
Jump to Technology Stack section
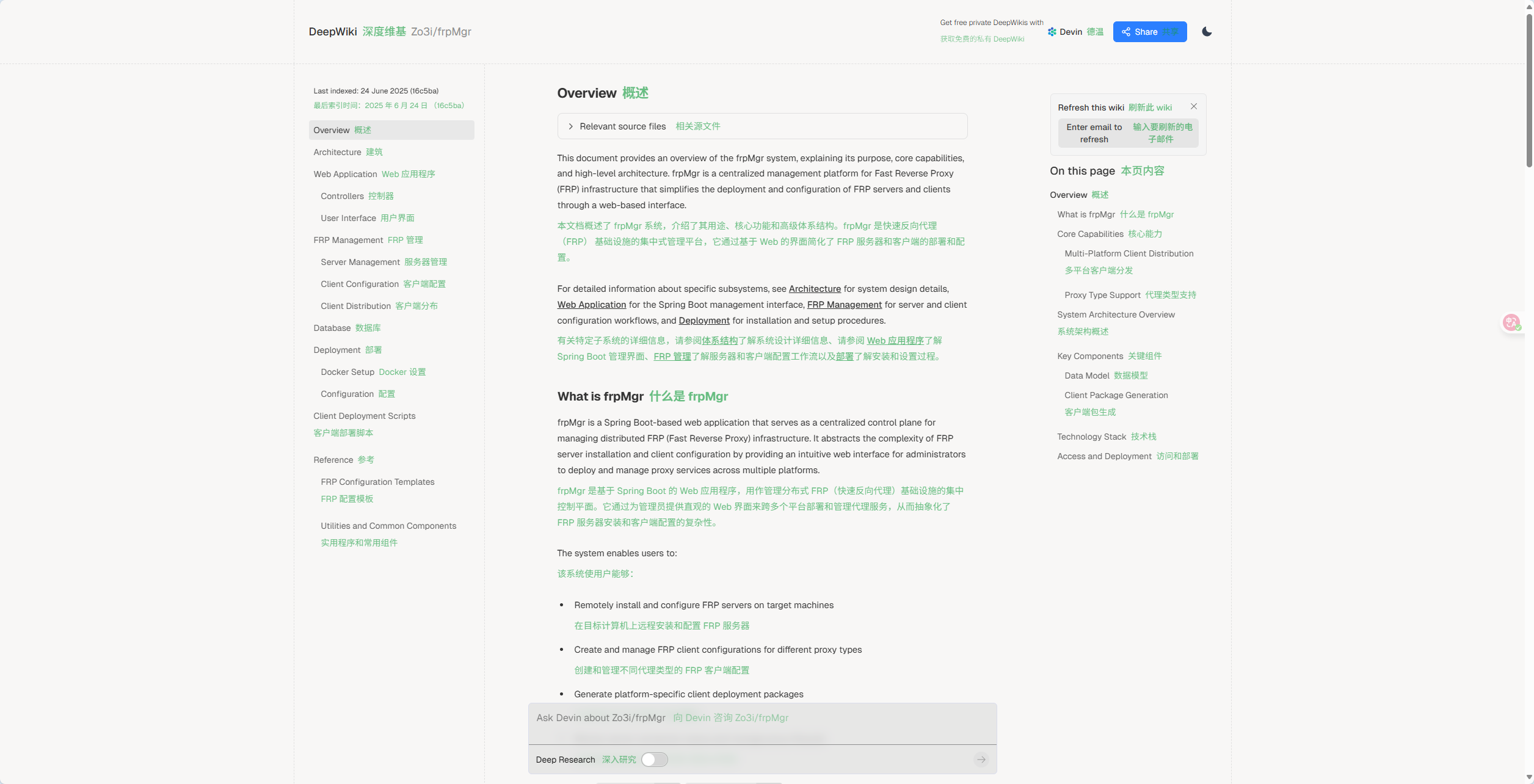click(1091, 437)
